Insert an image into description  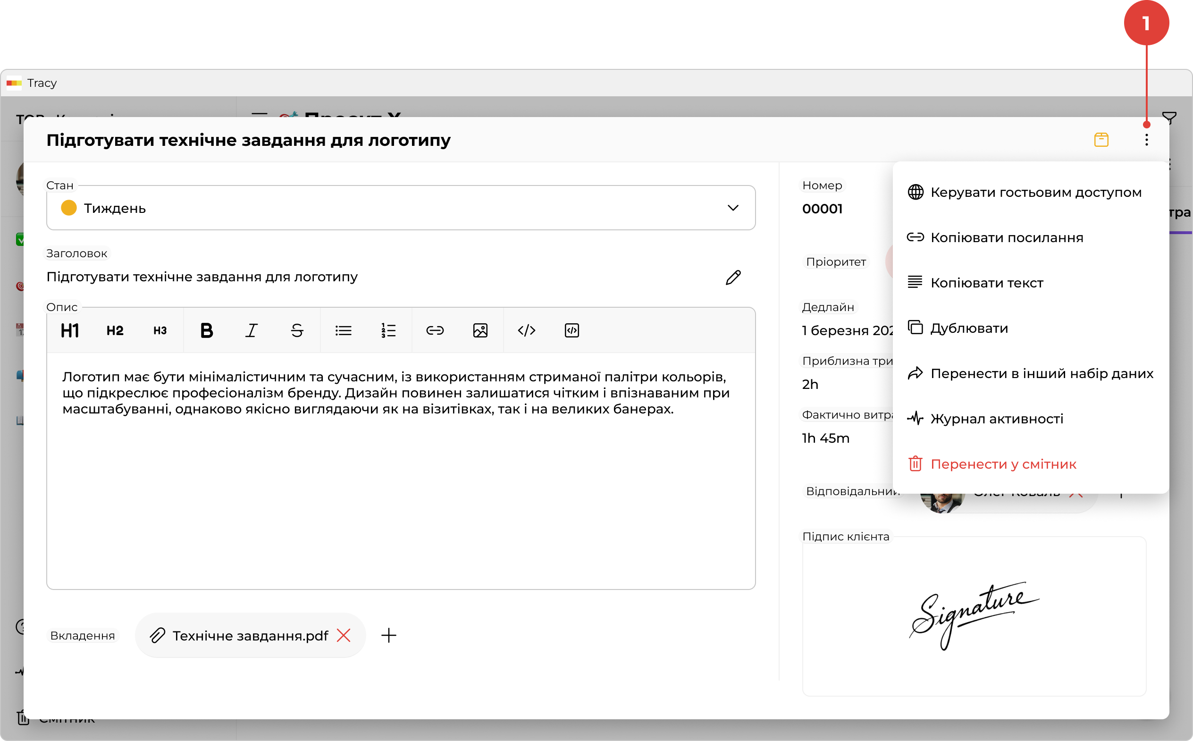(x=480, y=331)
